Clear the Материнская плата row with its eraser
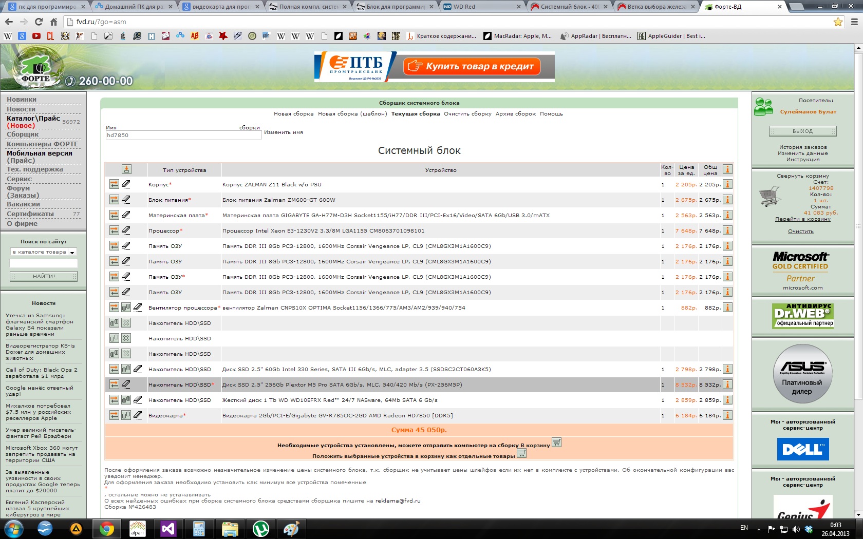863x539 pixels. click(126, 215)
